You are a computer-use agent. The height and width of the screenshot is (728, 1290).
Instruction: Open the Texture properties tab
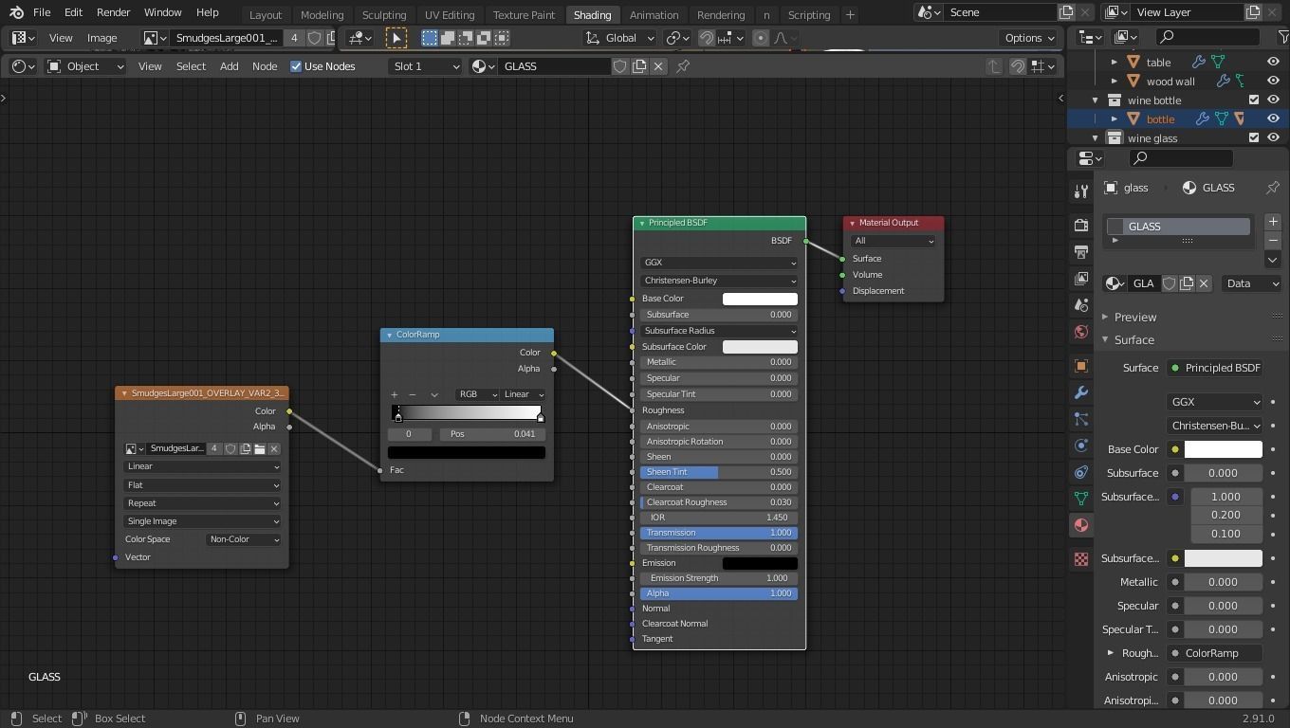coord(1080,559)
